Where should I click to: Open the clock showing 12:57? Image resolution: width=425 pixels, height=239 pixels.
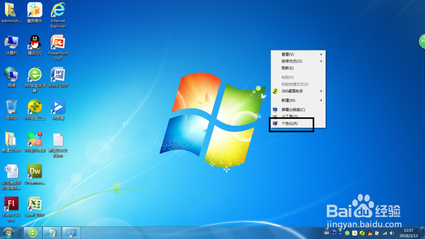point(408,233)
